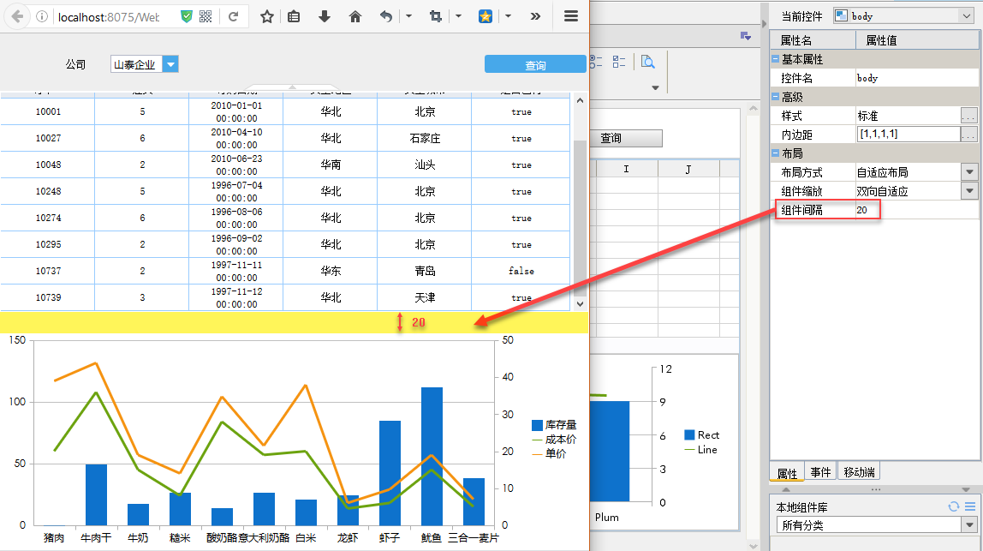983x551 pixels.
Task: Collapse the 高级 section
Action: tap(776, 97)
